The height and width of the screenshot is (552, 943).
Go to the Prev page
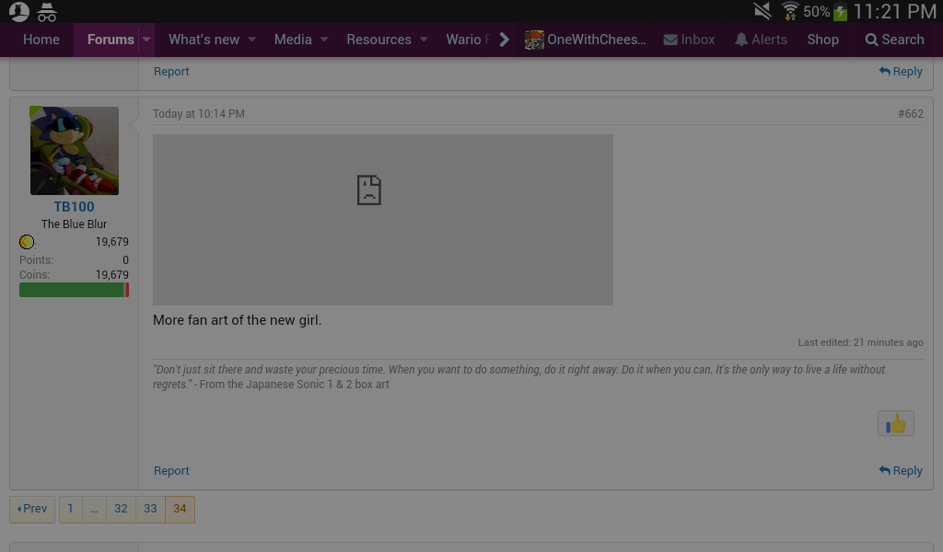(32, 509)
